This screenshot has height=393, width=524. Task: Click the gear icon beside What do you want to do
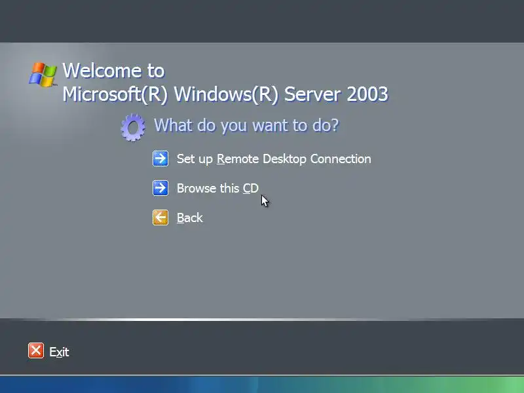tap(133, 127)
